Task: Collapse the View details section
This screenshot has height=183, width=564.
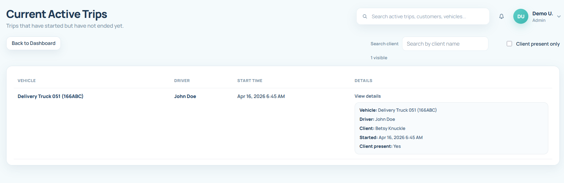Action: [x=367, y=96]
